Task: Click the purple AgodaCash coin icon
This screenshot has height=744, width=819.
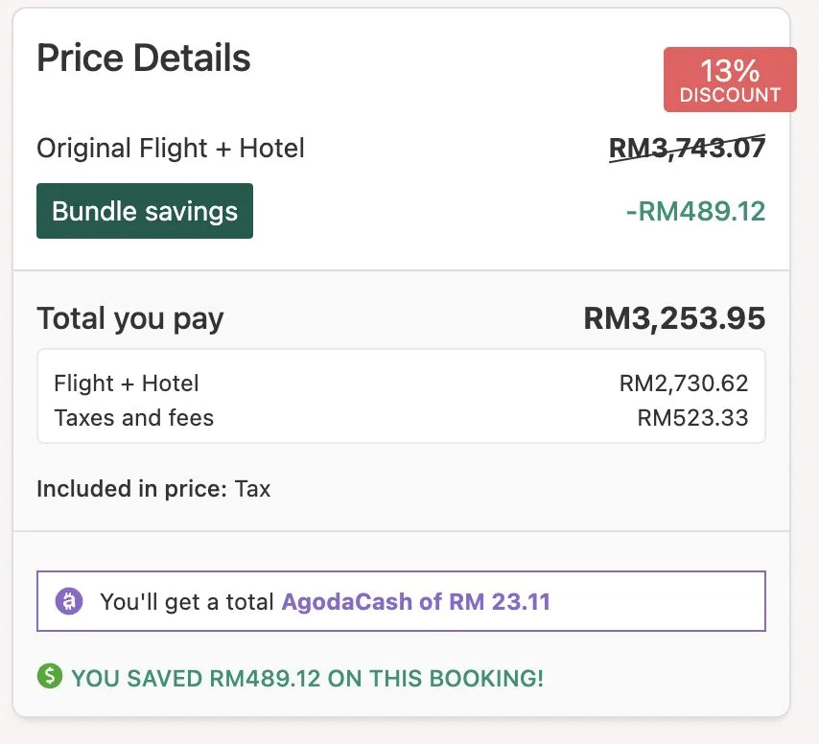Action: pyautogui.click(x=69, y=602)
